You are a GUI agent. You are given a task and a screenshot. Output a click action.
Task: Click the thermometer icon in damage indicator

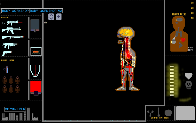[x=159, y=112]
